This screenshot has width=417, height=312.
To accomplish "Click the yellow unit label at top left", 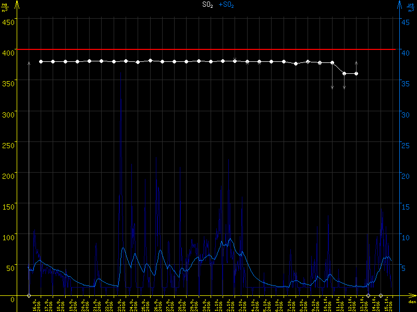I will pyautogui.click(x=5, y=7).
